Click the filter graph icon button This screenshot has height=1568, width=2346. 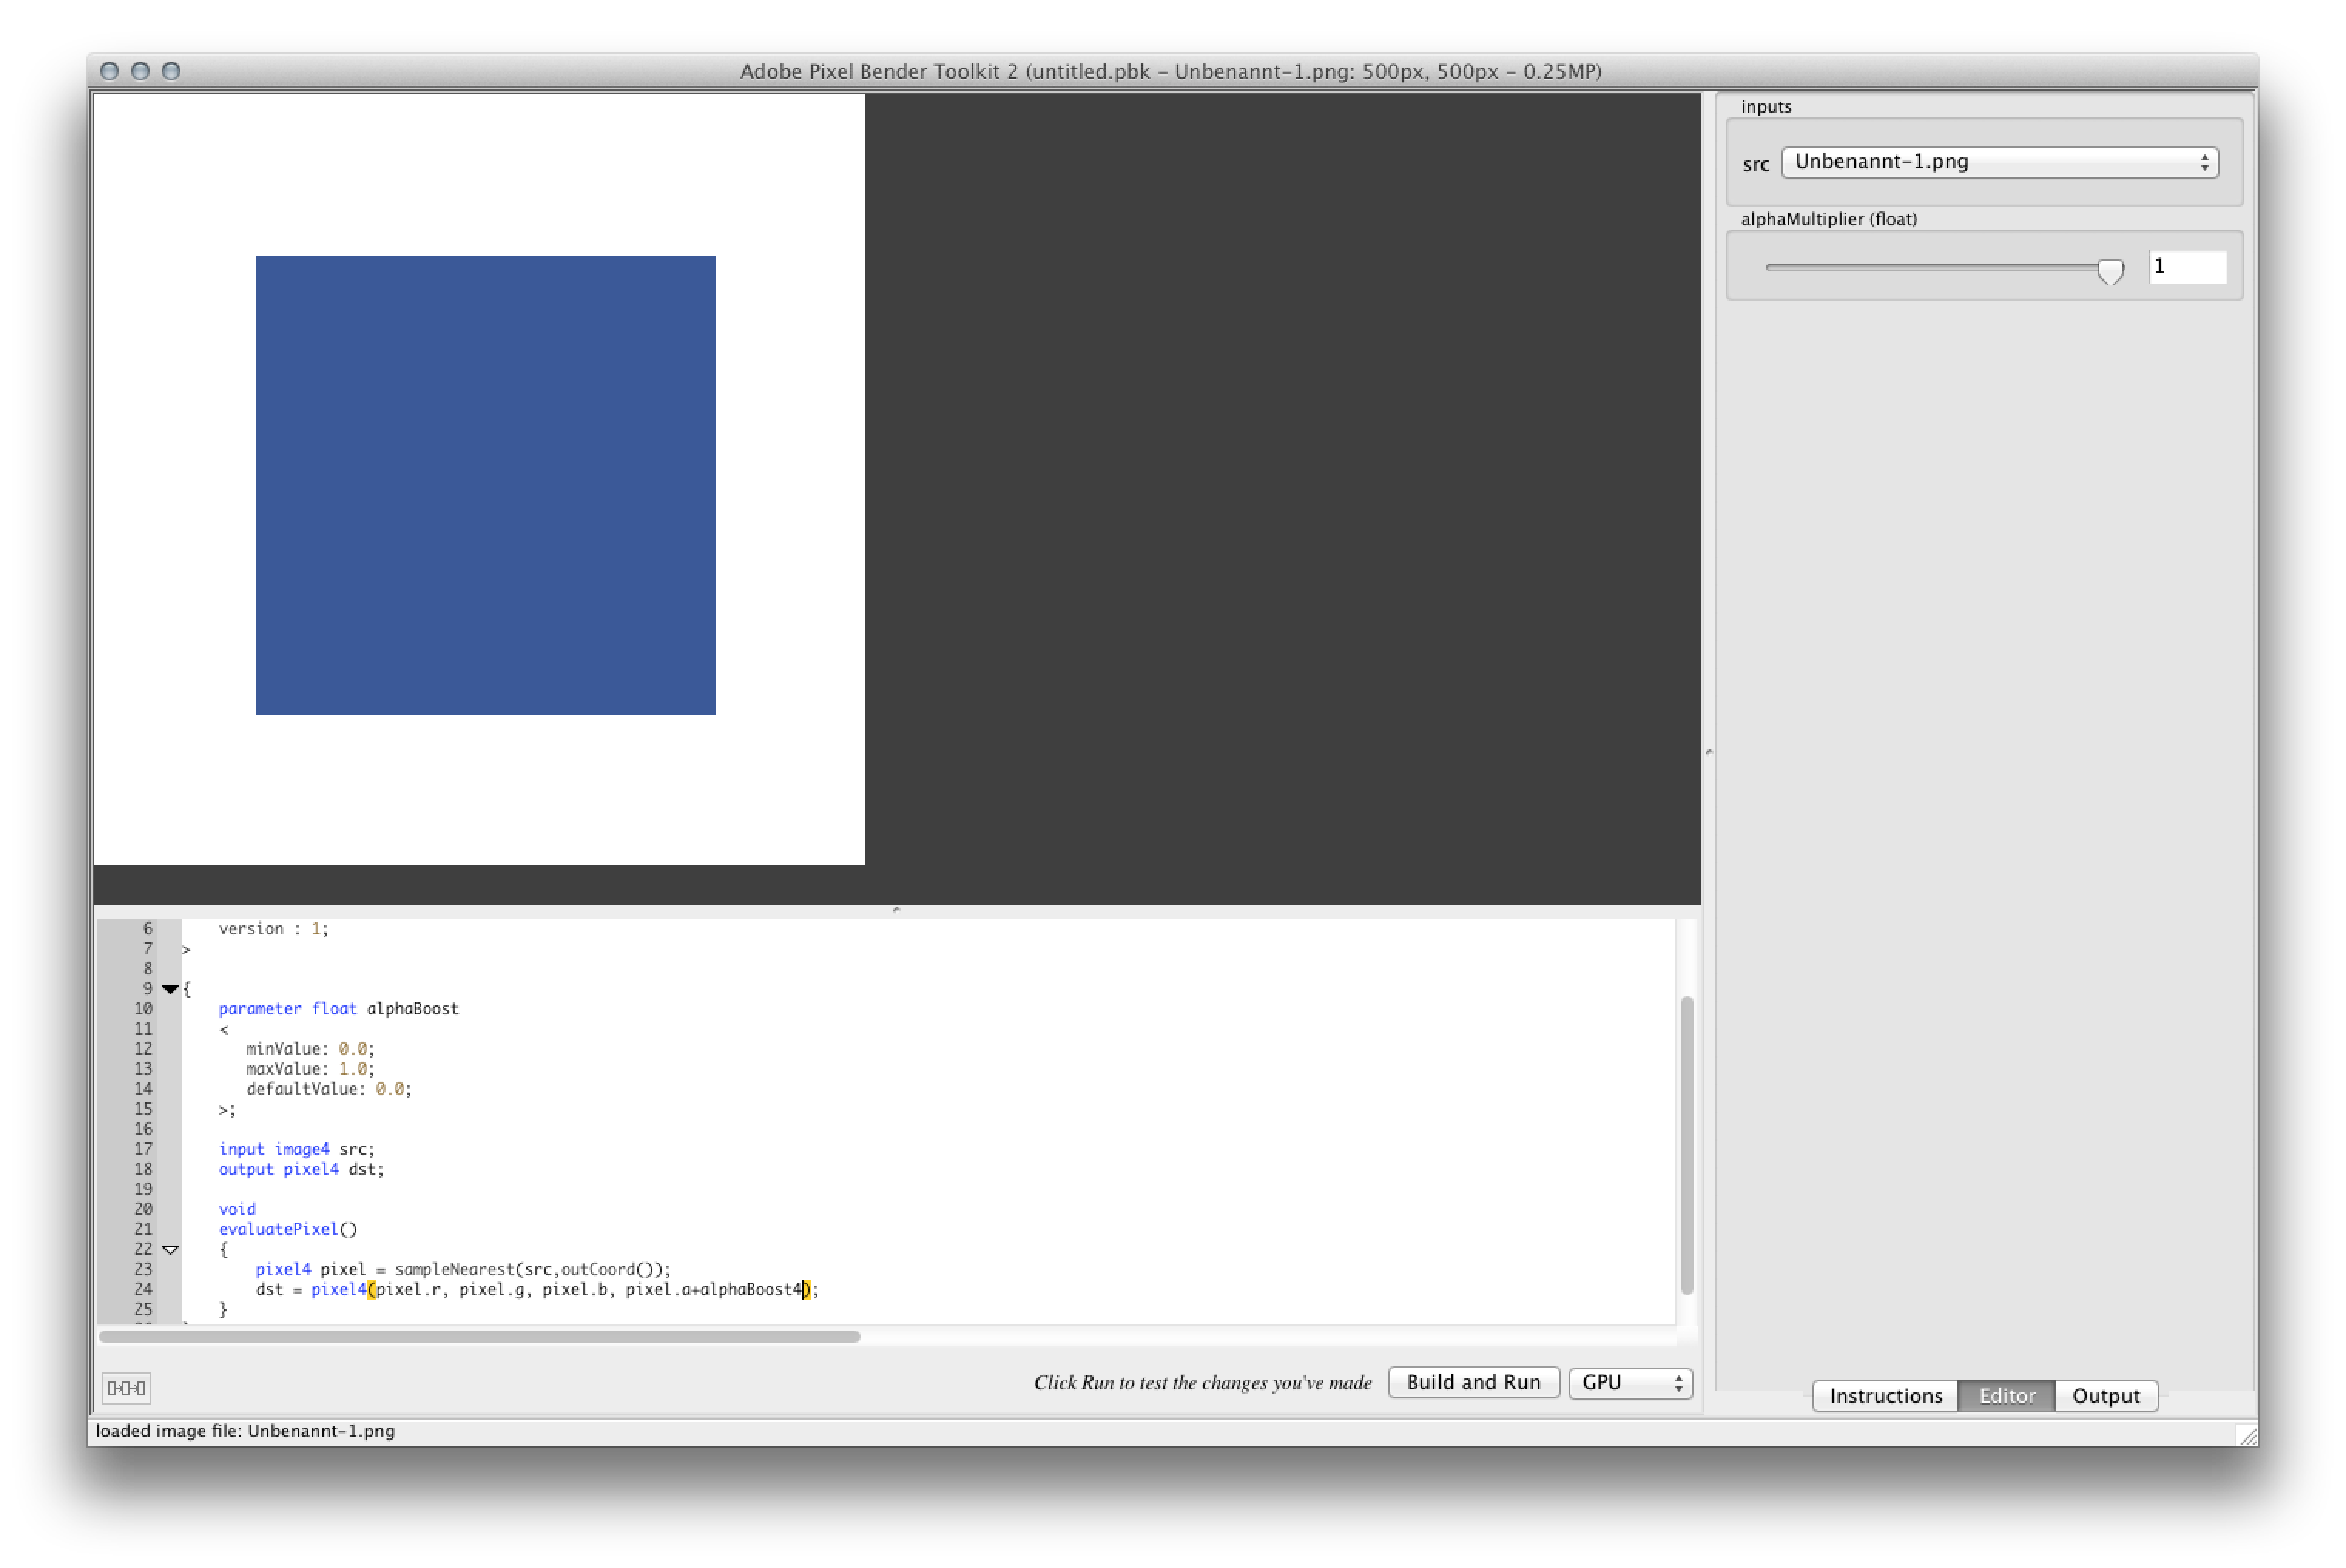pos(126,1387)
